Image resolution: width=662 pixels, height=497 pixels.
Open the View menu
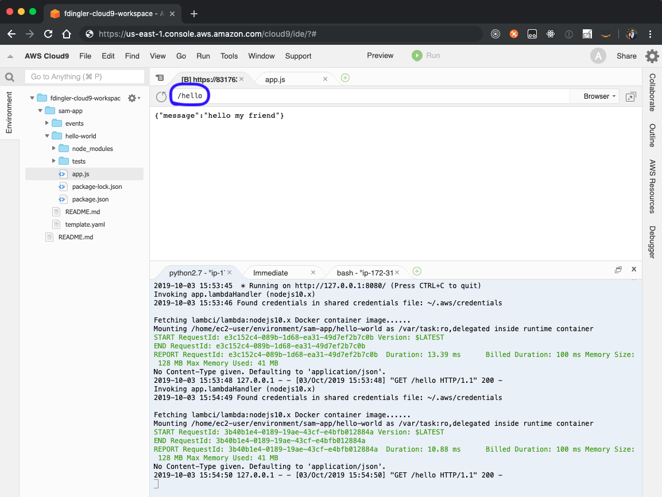click(x=158, y=56)
